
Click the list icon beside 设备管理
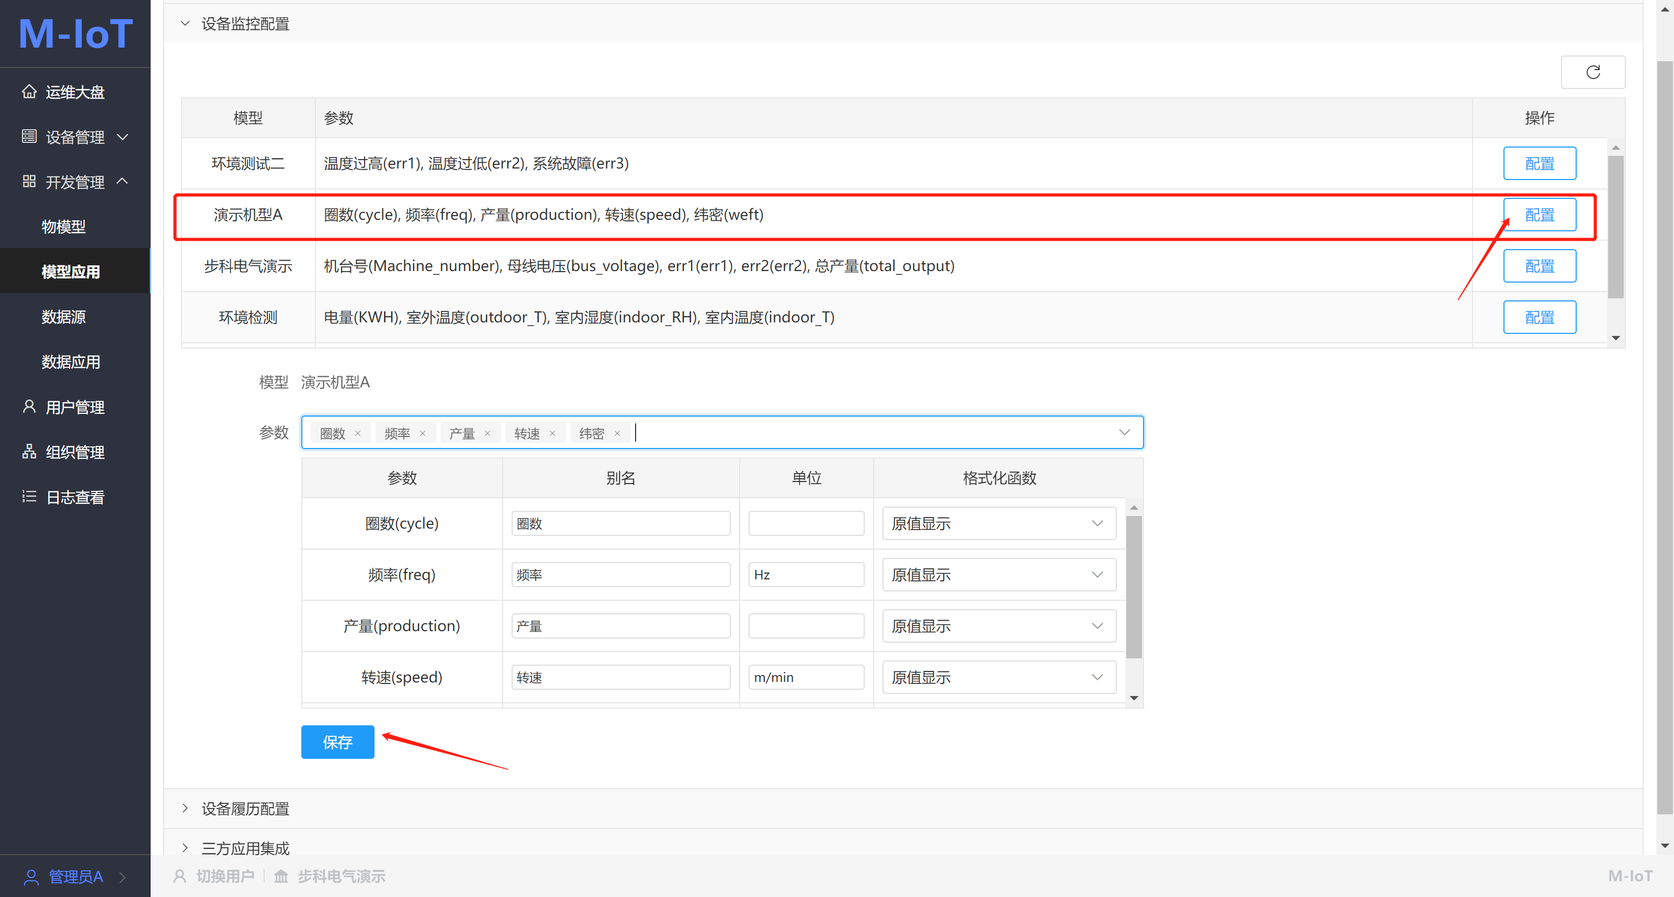29,137
